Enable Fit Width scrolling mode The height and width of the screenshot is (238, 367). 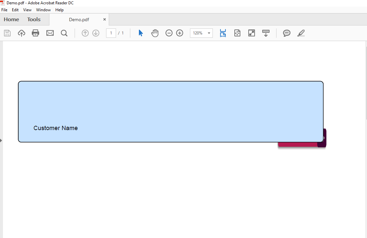(223, 33)
